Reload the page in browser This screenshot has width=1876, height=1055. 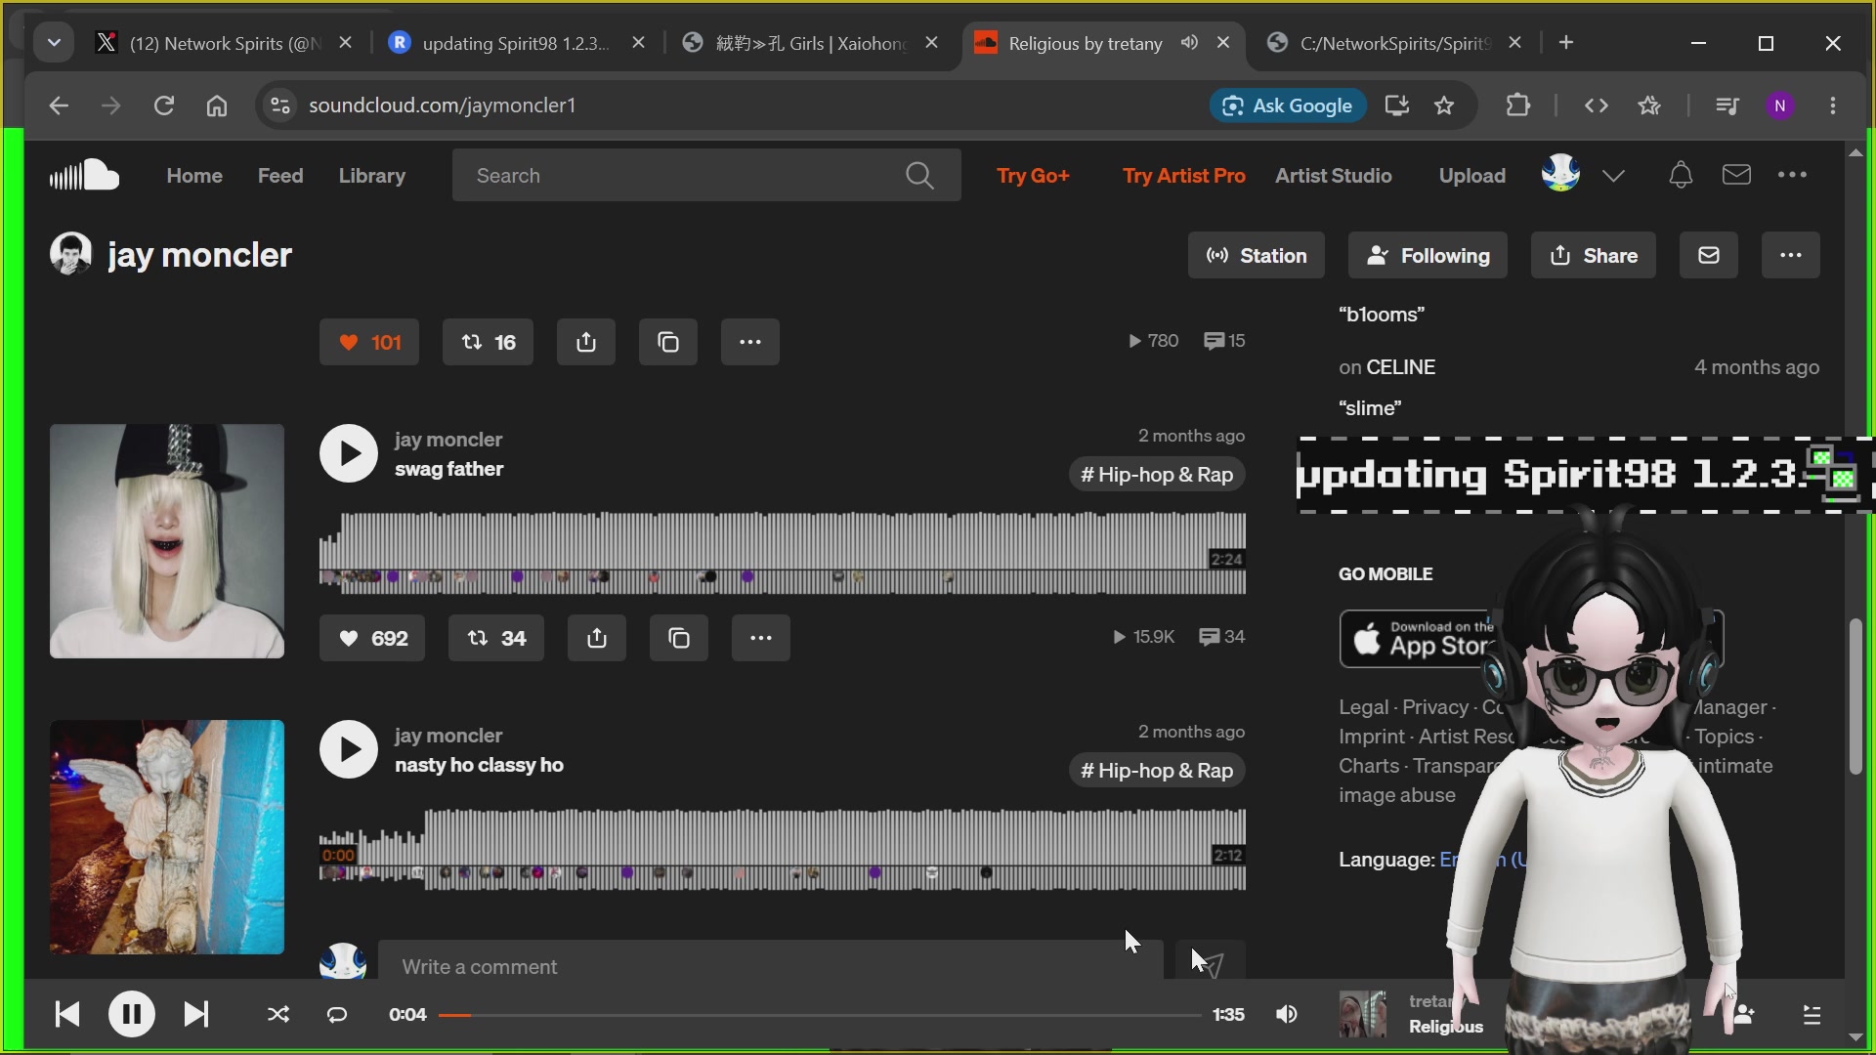click(x=164, y=105)
